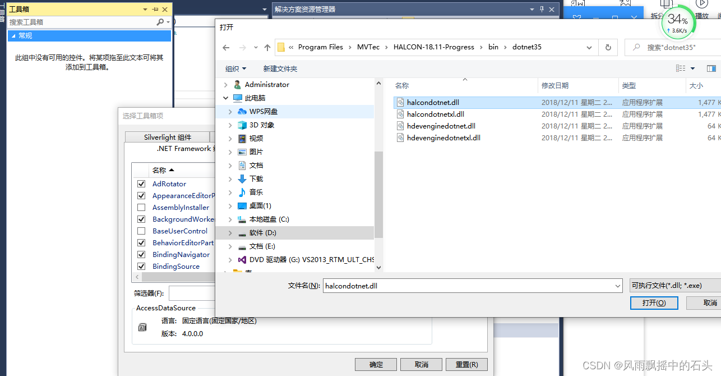Viewport: 721px width, 376px height.
Task: Open 音乐 folder icon
Action: click(x=242, y=192)
